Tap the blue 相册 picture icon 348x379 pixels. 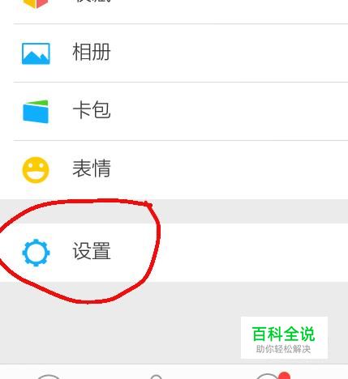click(x=36, y=53)
